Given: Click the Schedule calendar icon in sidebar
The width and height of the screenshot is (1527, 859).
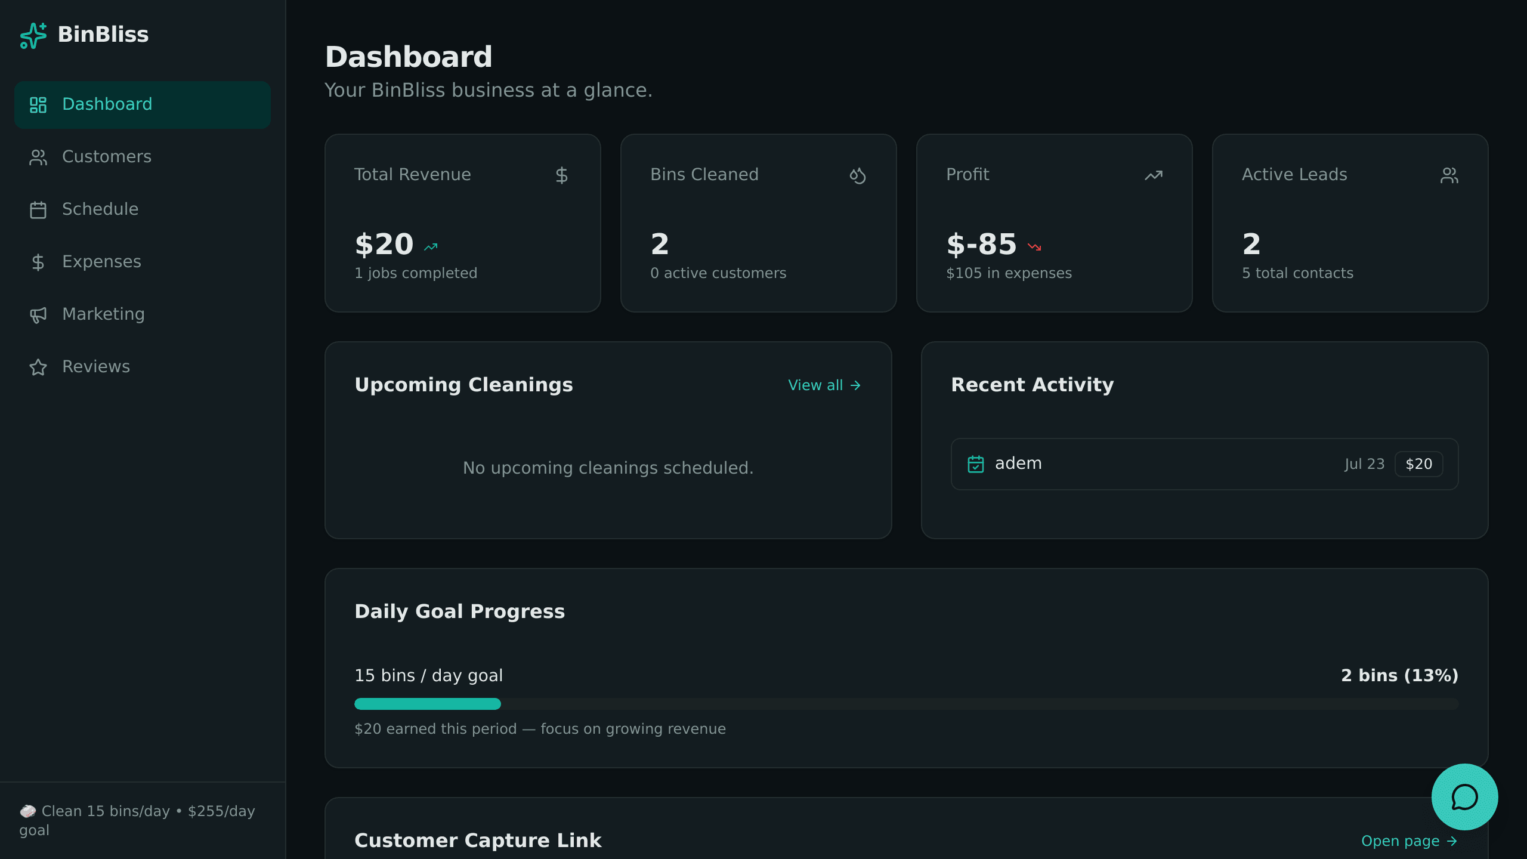Looking at the screenshot, I should (x=38, y=210).
